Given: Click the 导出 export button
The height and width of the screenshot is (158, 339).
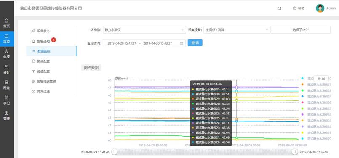Looking at the screenshot, I should click(321, 78).
